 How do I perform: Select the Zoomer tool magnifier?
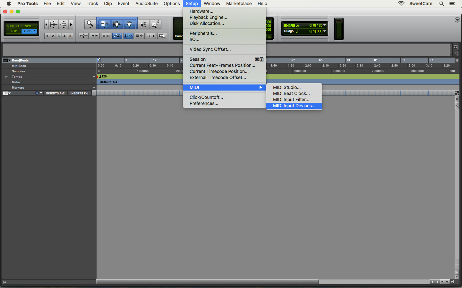(90, 24)
